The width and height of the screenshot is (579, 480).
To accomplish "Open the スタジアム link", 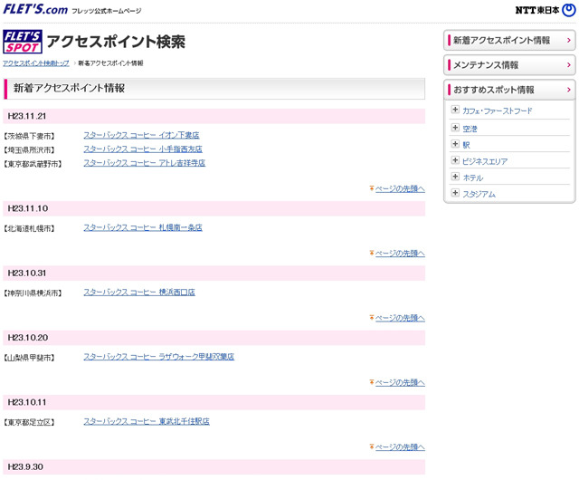I will pos(479,194).
